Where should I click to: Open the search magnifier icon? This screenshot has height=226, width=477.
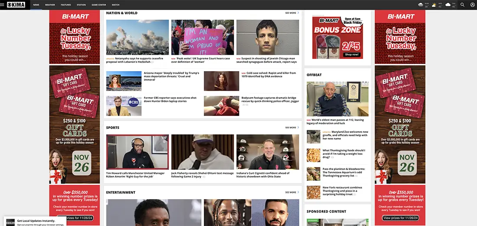(462, 5)
